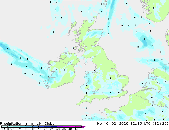Select the 20–25 mm dark blue swatch
This screenshot has width=169, height=130.
click(x=48, y=127)
